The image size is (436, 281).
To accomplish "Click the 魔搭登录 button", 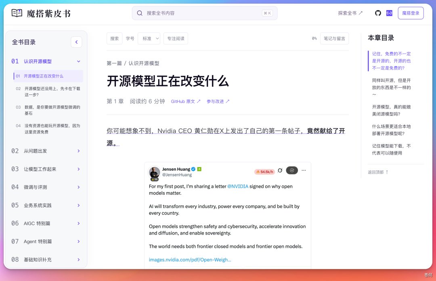I will (411, 13).
